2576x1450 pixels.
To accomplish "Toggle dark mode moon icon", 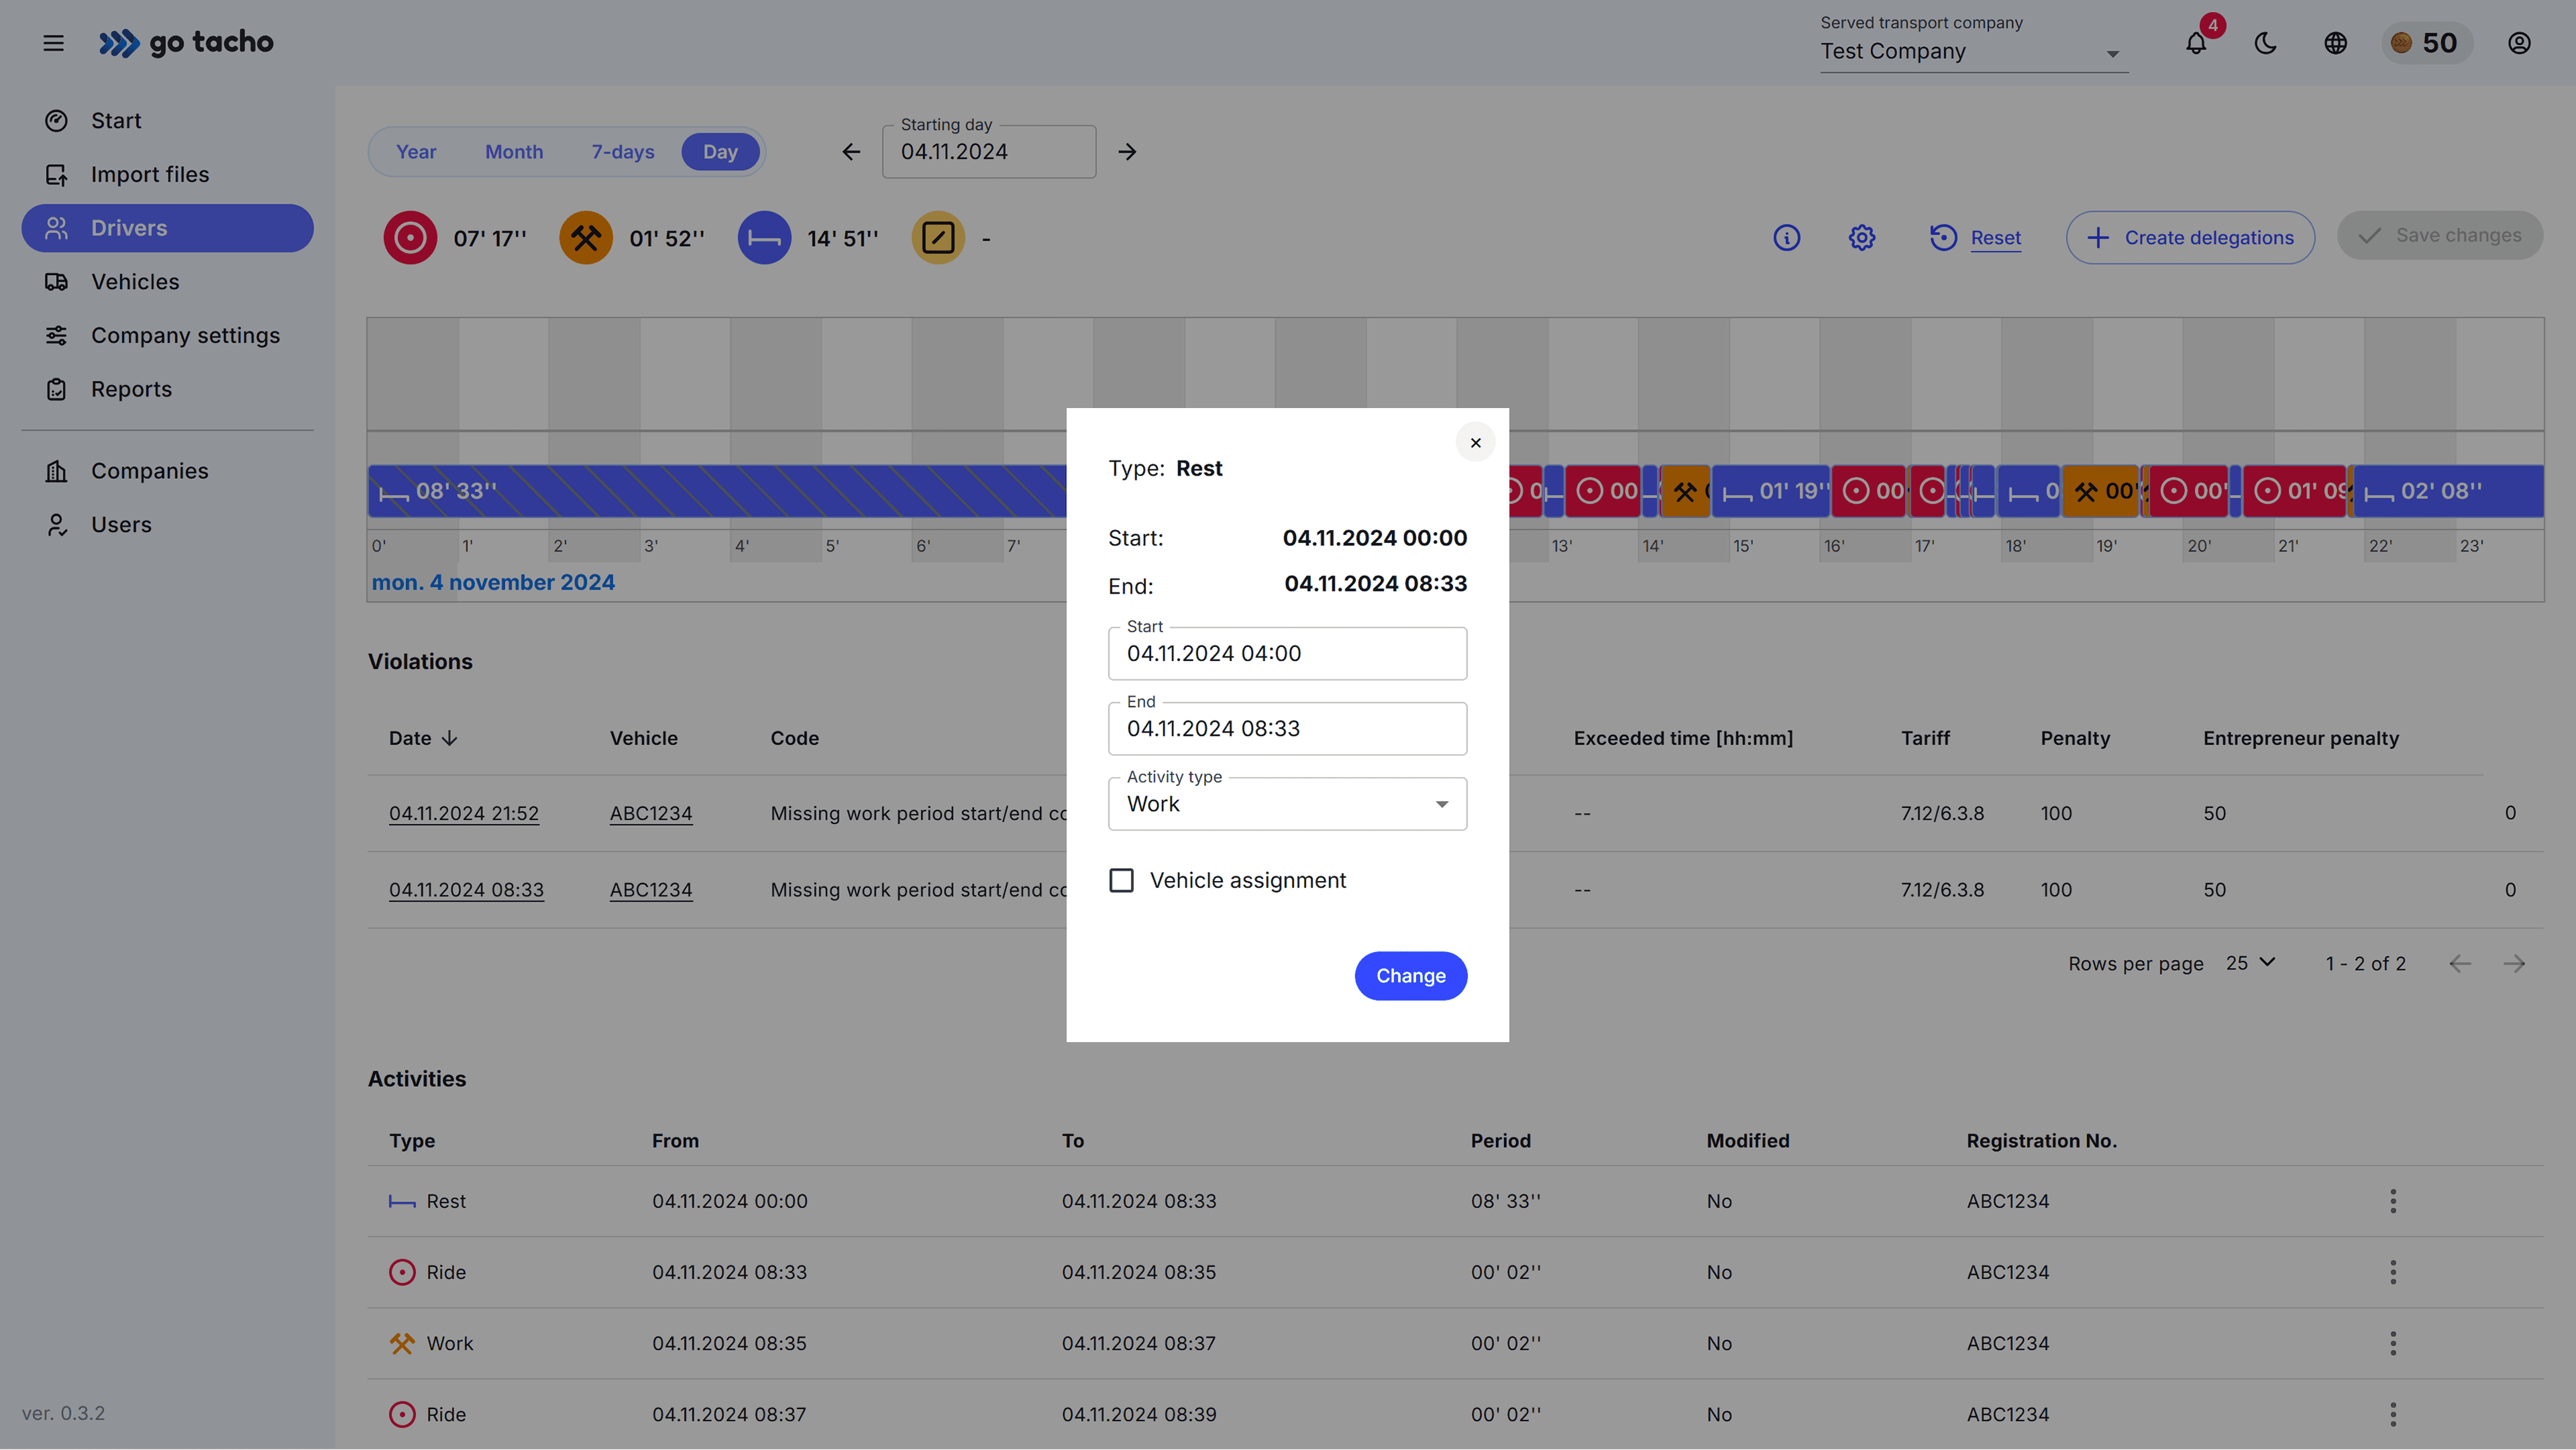I will pyautogui.click(x=2265, y=43).
